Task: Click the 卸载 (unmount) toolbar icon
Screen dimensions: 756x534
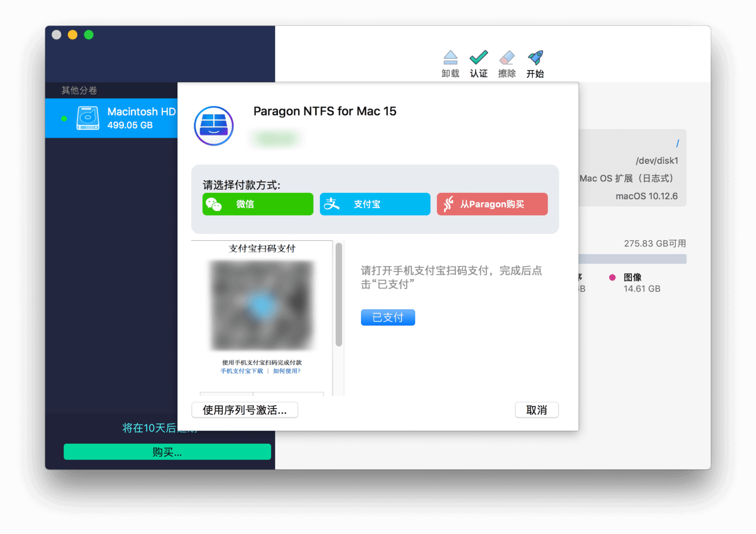Action: pos(450,57)
